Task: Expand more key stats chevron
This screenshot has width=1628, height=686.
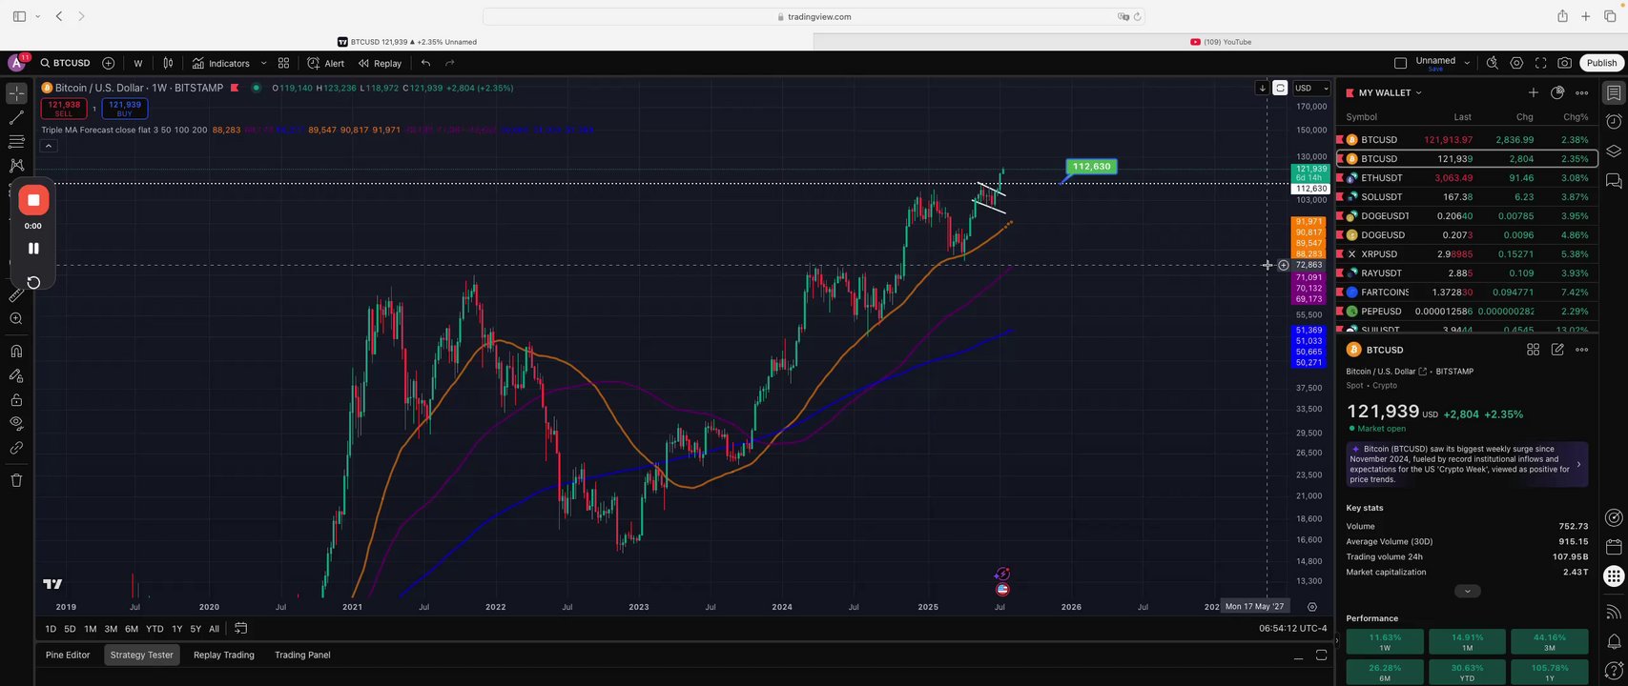Action: 1467,591
